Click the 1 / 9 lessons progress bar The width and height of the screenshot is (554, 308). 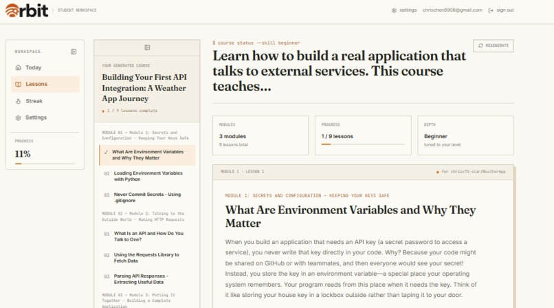pyautogui.click(x=363, y=144)
